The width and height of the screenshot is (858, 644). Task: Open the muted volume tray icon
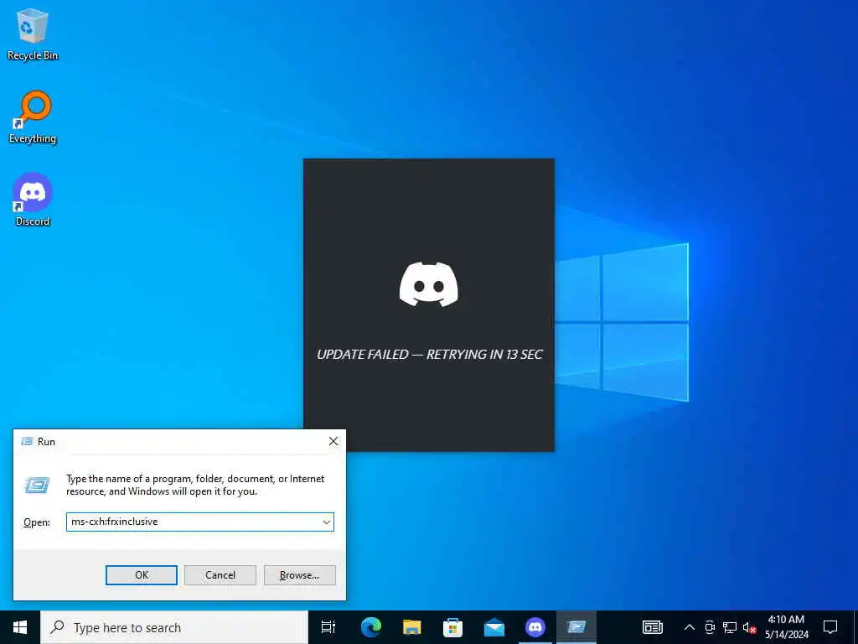pyautogui.click(x=749, y=628)
